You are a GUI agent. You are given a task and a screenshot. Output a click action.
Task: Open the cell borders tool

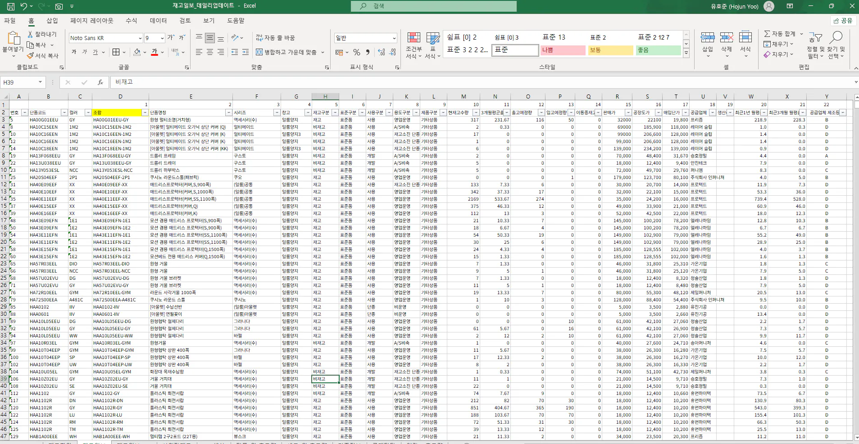[x=116, y=52]
